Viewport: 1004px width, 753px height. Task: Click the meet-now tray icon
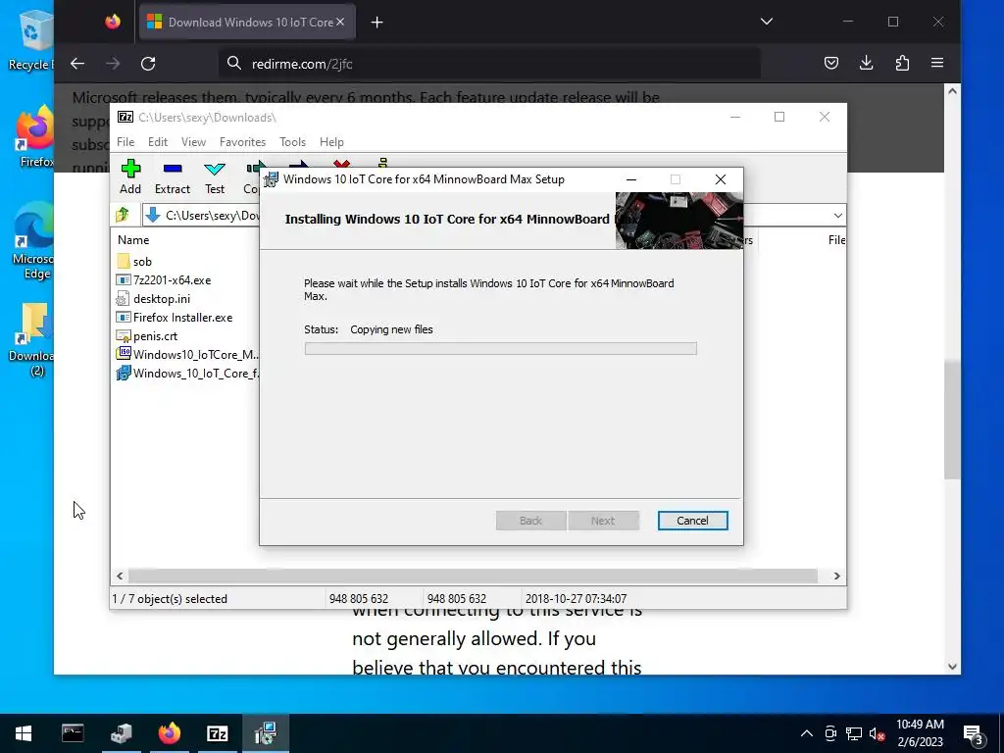(x=830, y=733)
